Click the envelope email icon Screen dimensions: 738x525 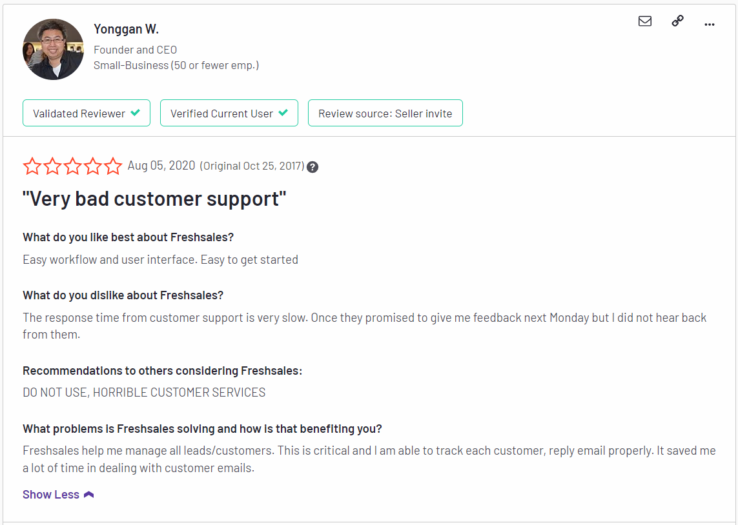tap(644, 21)
